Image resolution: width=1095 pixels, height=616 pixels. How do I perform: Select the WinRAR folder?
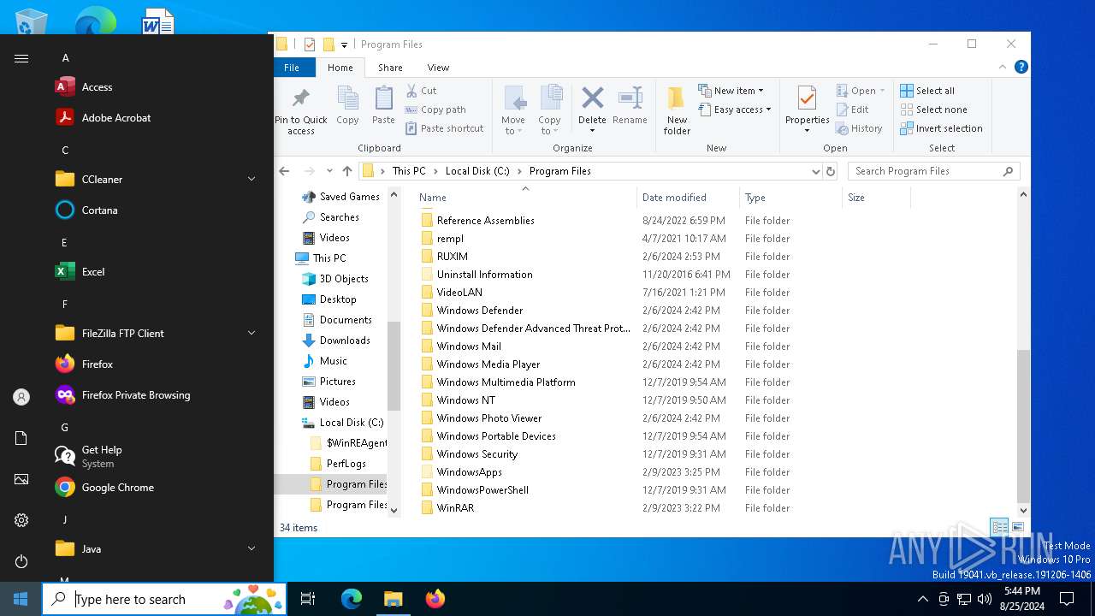click(x=455, y=508)
